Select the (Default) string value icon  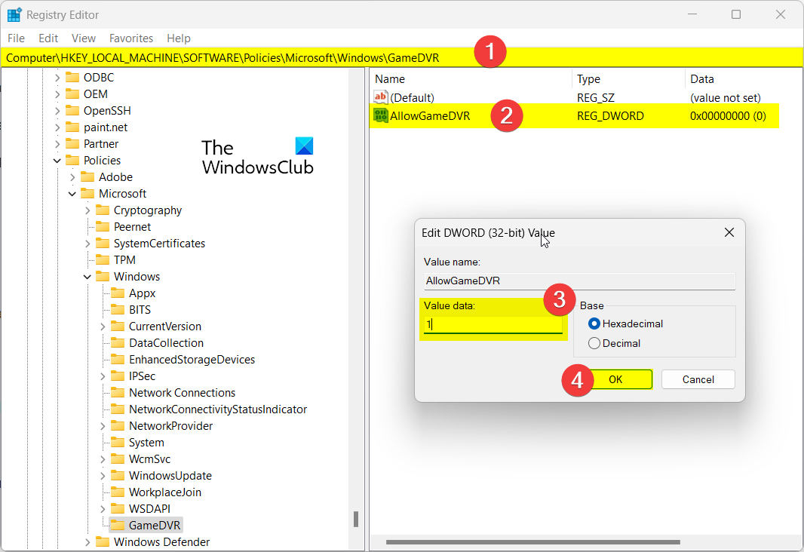[x=380, y=97]
